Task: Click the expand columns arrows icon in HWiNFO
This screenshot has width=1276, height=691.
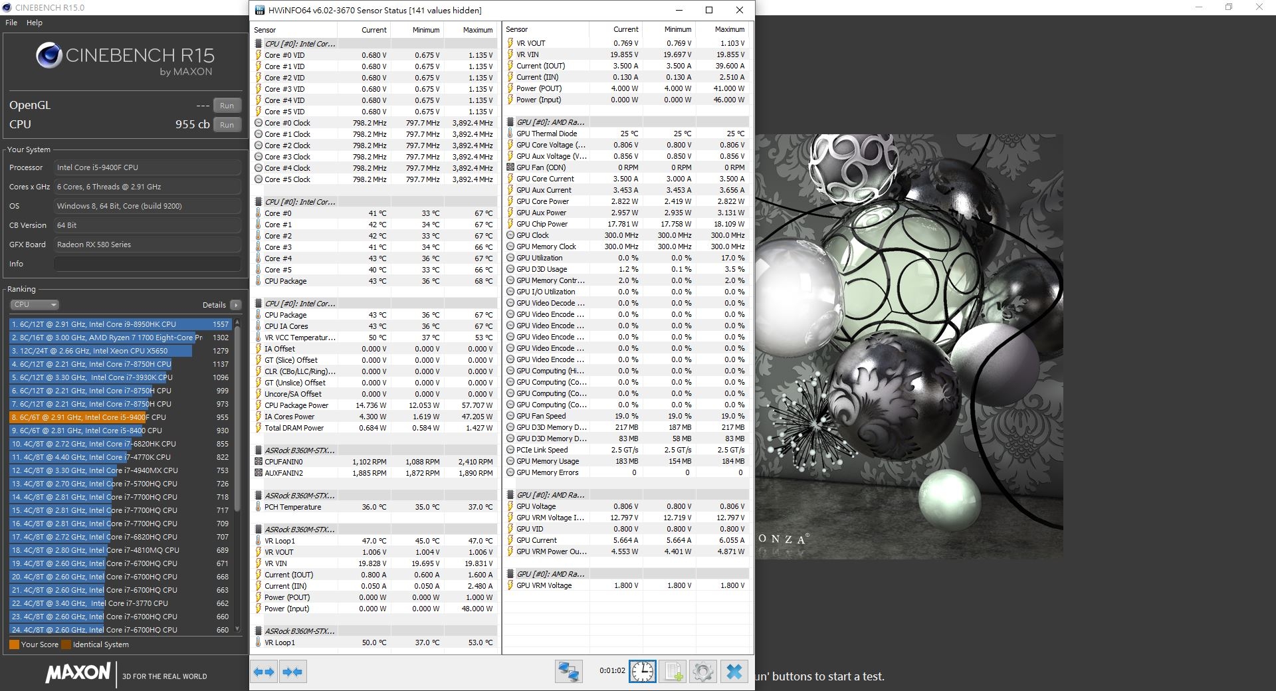Action: pyautogui.click(x=264, y=672)
